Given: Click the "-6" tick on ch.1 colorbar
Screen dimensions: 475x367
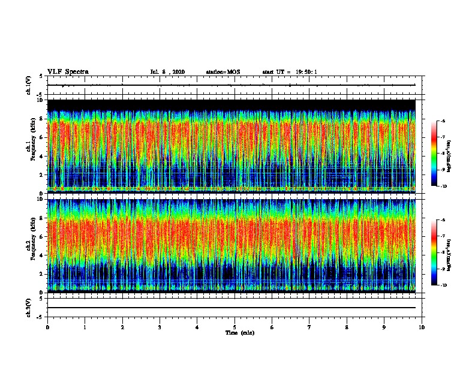Looking at the screenshot, I should click(443, 121).
